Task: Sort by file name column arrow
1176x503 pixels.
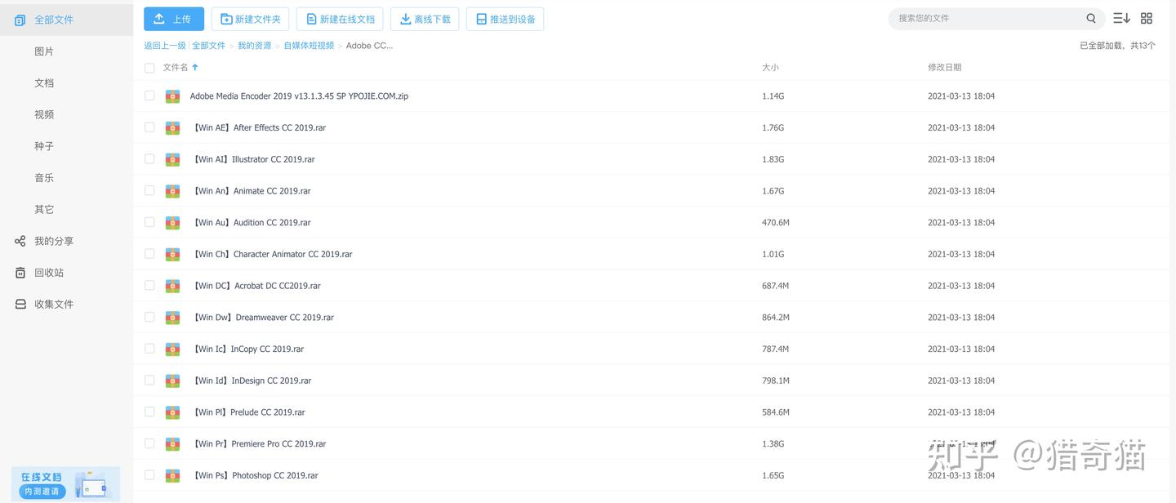Action: tap(195, 68)
